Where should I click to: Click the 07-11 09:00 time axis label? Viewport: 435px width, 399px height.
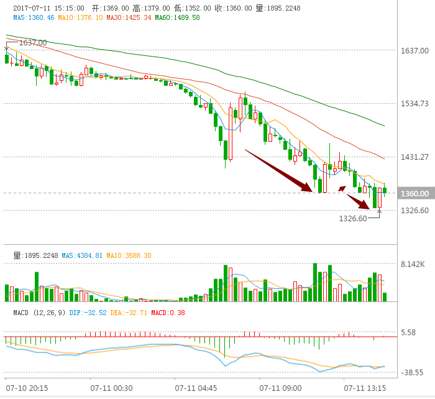(280, 388)
